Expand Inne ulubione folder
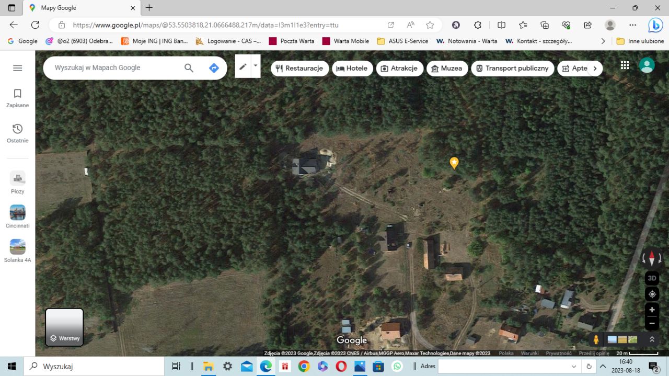669x376 pixels. coord(640,41)
